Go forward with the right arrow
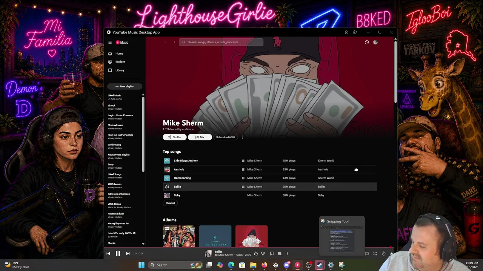This screenshot has height=271, width=483. (x=174, y=42)
